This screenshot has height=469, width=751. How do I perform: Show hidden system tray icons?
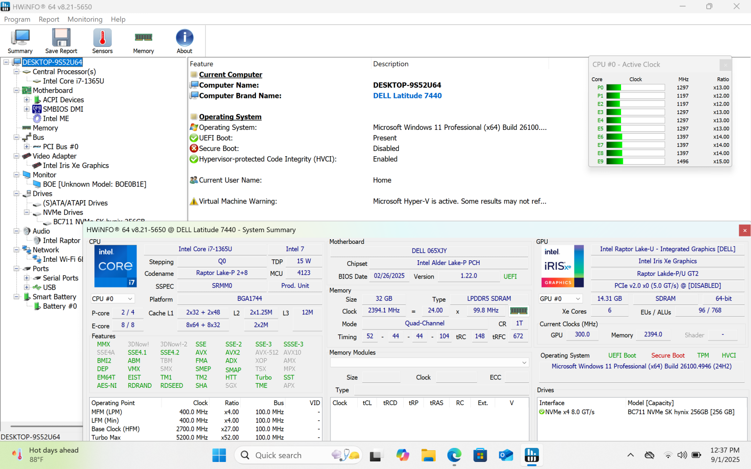coord(630,455)
